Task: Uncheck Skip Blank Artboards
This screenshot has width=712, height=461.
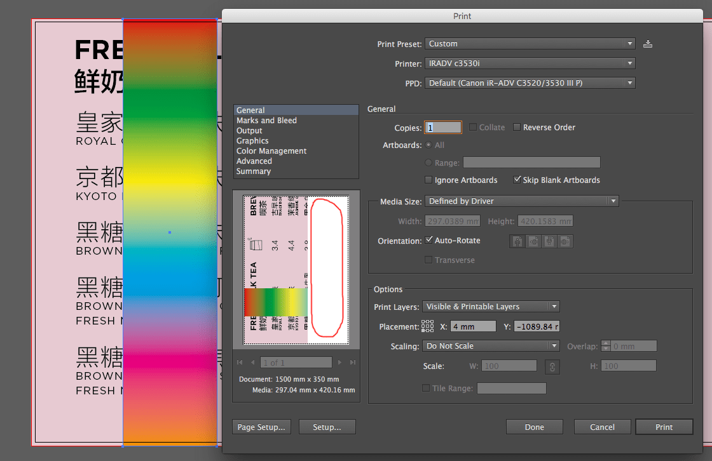Action: point(517,180)
